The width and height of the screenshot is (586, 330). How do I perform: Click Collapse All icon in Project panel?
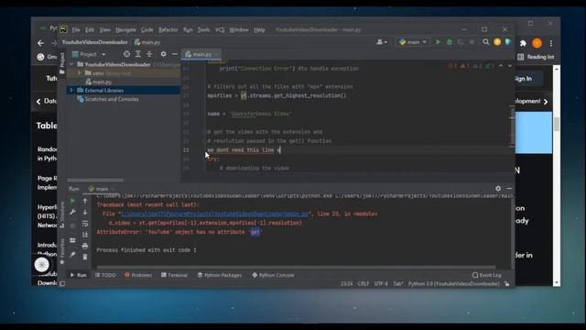pyautogui.click(x=149, y=54)
